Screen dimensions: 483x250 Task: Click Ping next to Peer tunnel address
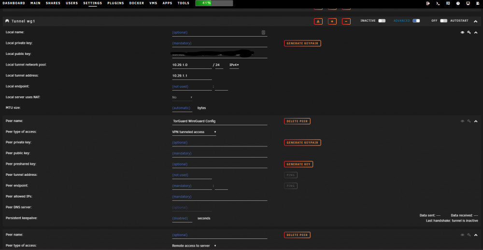pyautogui.click(x=290, y=175)
